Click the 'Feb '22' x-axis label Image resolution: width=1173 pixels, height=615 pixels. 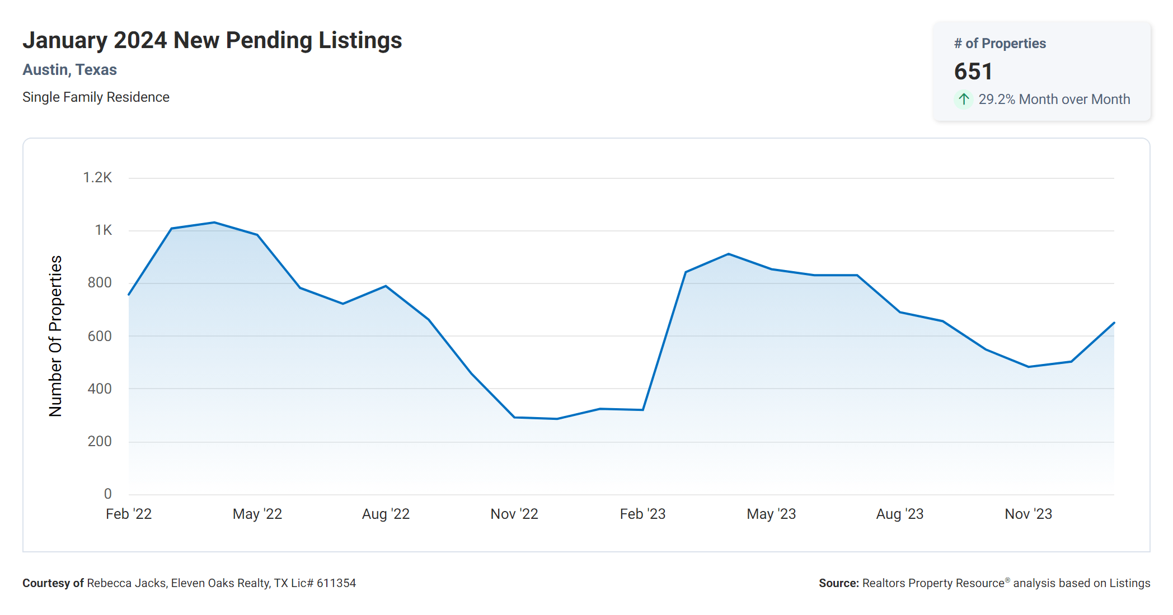pos(129,514)
